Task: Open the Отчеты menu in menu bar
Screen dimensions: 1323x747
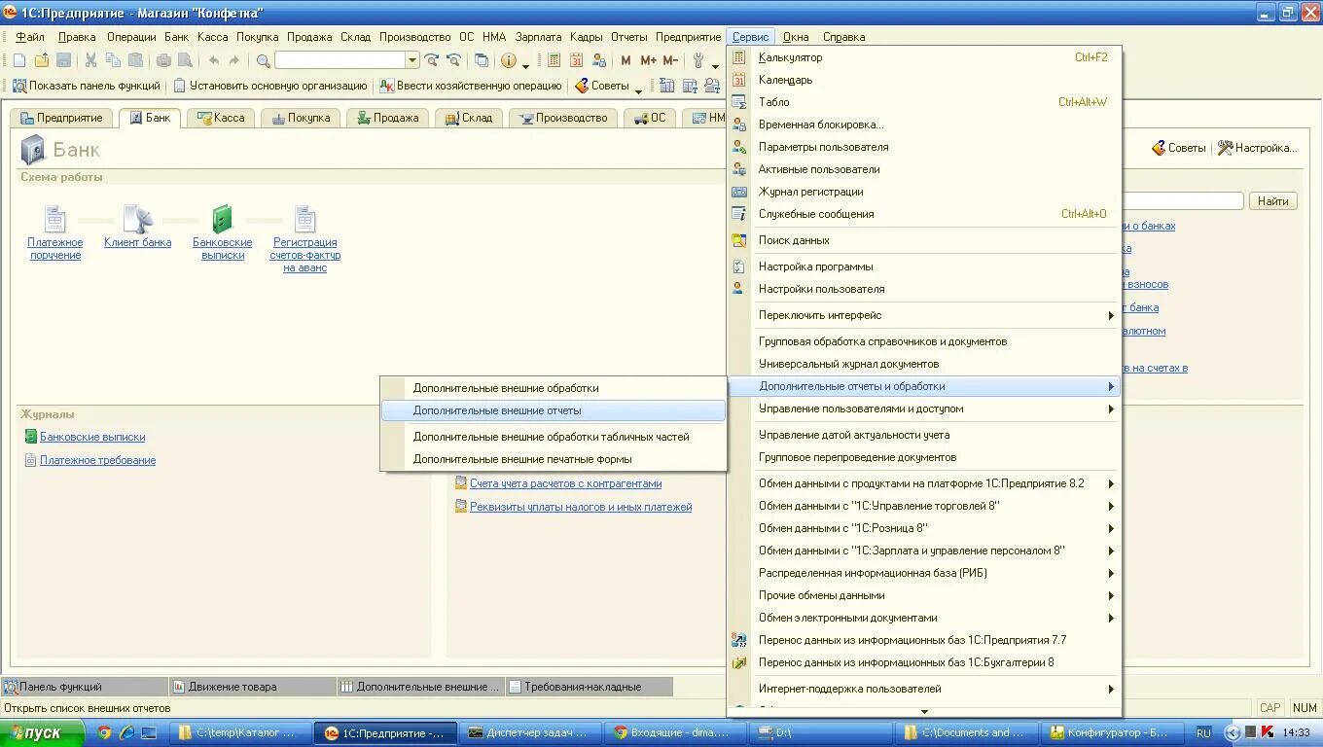Action: [628, 37]
